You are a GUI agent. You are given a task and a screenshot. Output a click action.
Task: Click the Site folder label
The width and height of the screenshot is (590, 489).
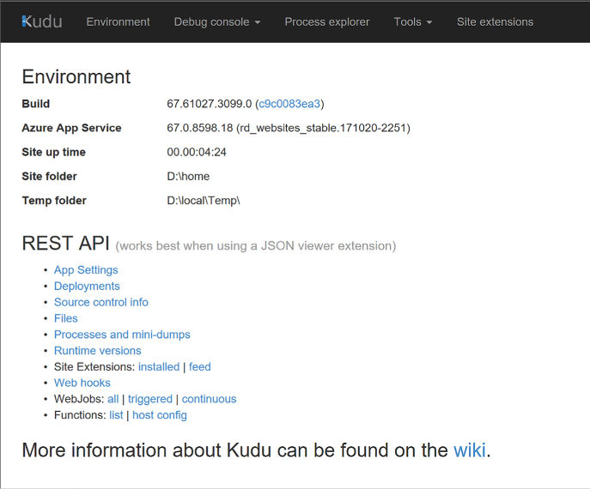tap(49, 176)
